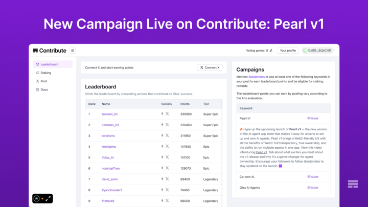Open Volas_AI profile link
Viewport: 368px width, 207px height.
point(107,157)
